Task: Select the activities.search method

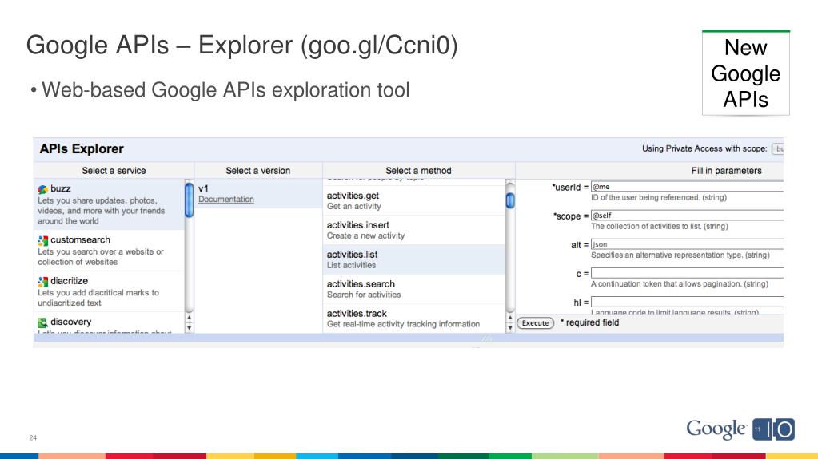Action: pyautogui.click(x=413, y=289)
